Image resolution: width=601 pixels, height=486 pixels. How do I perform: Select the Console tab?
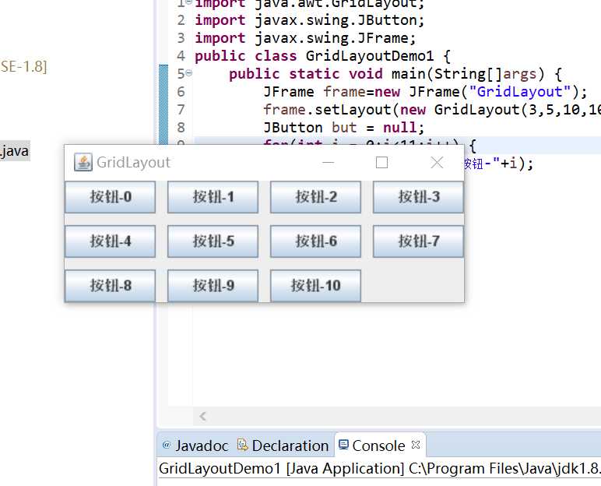coord(378,445)
